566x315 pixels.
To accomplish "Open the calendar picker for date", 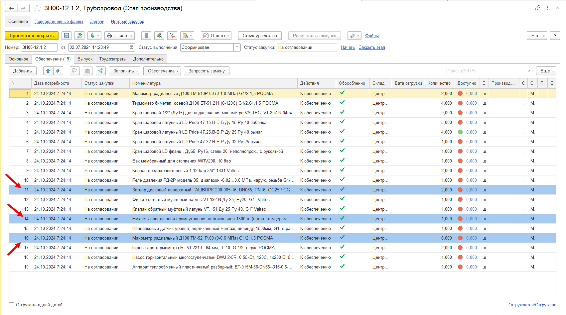I will [x=132, y=47].
